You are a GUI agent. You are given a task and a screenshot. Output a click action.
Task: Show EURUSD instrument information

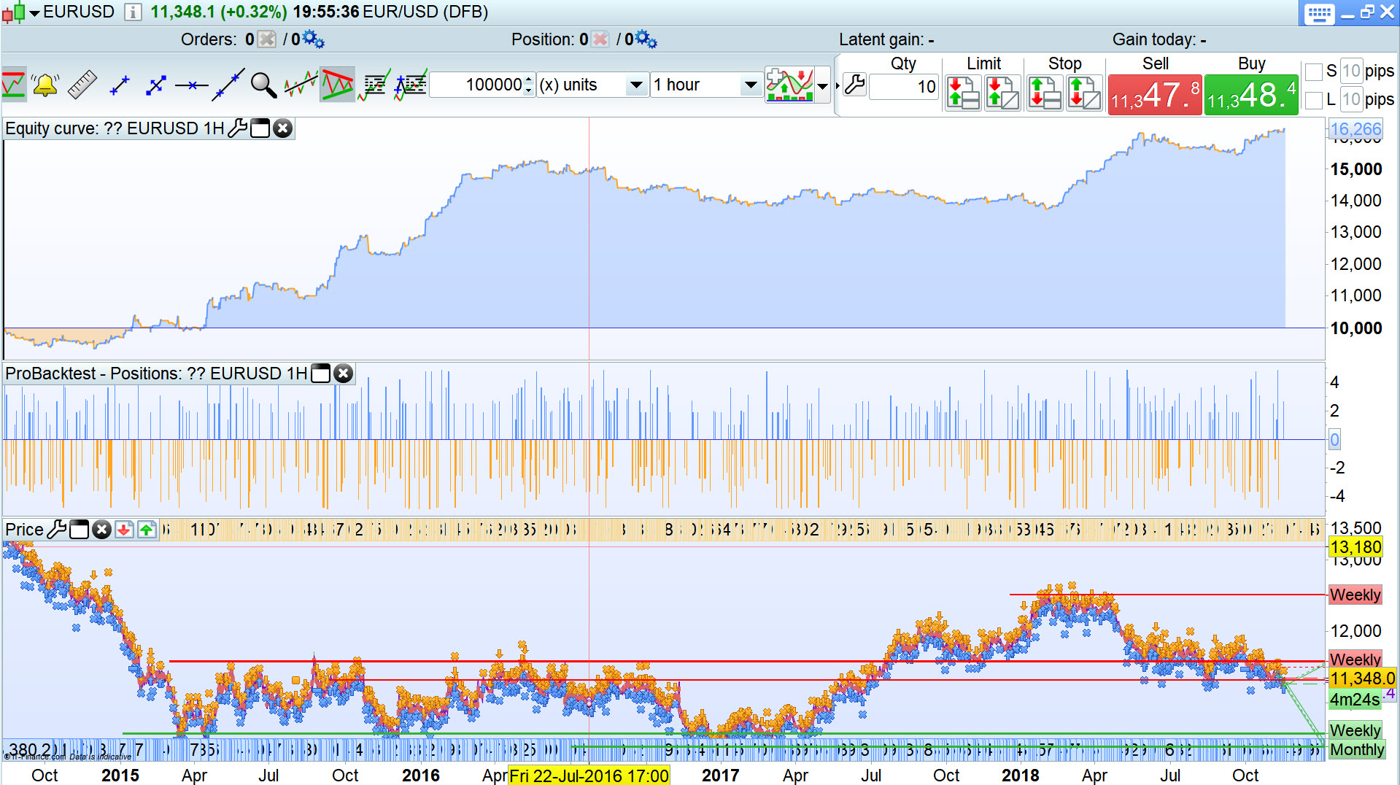(133, 12)
